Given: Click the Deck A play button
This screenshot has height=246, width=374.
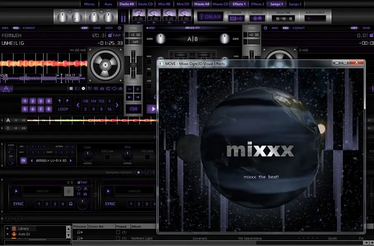Looking at the screenshot, I should pos(152,109).
